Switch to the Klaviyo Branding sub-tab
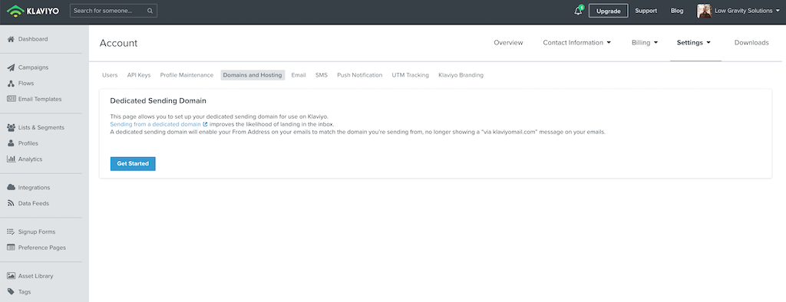Image resolution: width=786 pixels, height=302 pixels. click(461, 75)
